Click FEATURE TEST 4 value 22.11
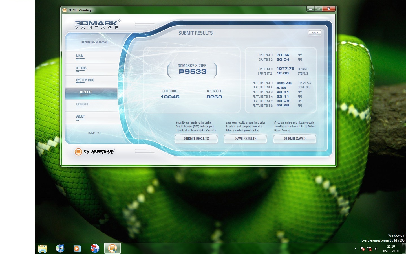 coord(283,97)
